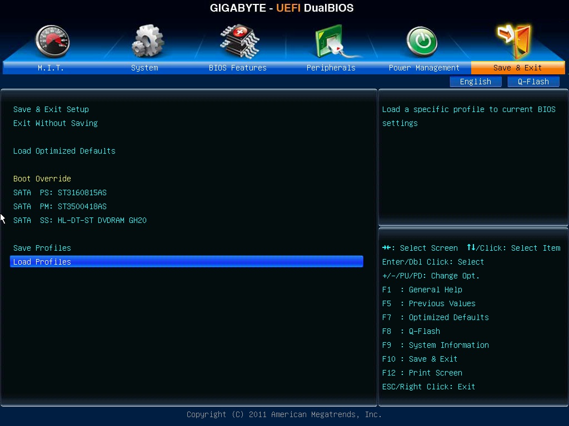Image resolution: width=569 pixels, height=426 pixels.
Task: Click the 'F8 : Q-Flash' help line
Action: pos(411,332)
